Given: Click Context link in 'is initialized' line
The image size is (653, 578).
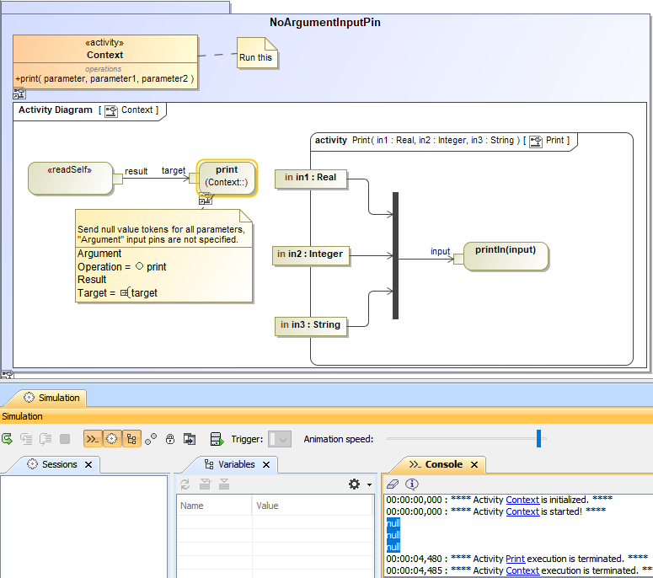Looking at the screenshot, I should coord(522,500).
